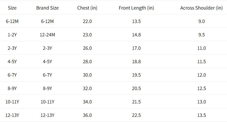The width and height of the screenshot is (227, 122).
Task: Click front length value 20.5
Action: point(136,88)
